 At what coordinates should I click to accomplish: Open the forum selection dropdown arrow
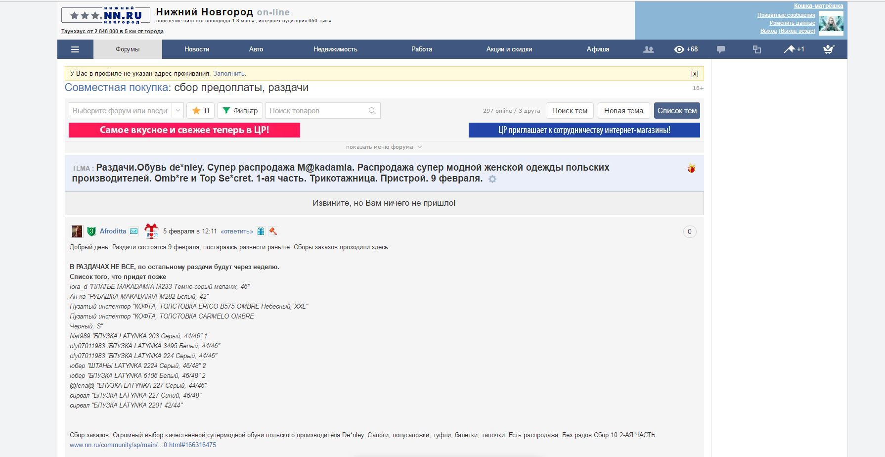pyautogui.click(x=178, y=110)
